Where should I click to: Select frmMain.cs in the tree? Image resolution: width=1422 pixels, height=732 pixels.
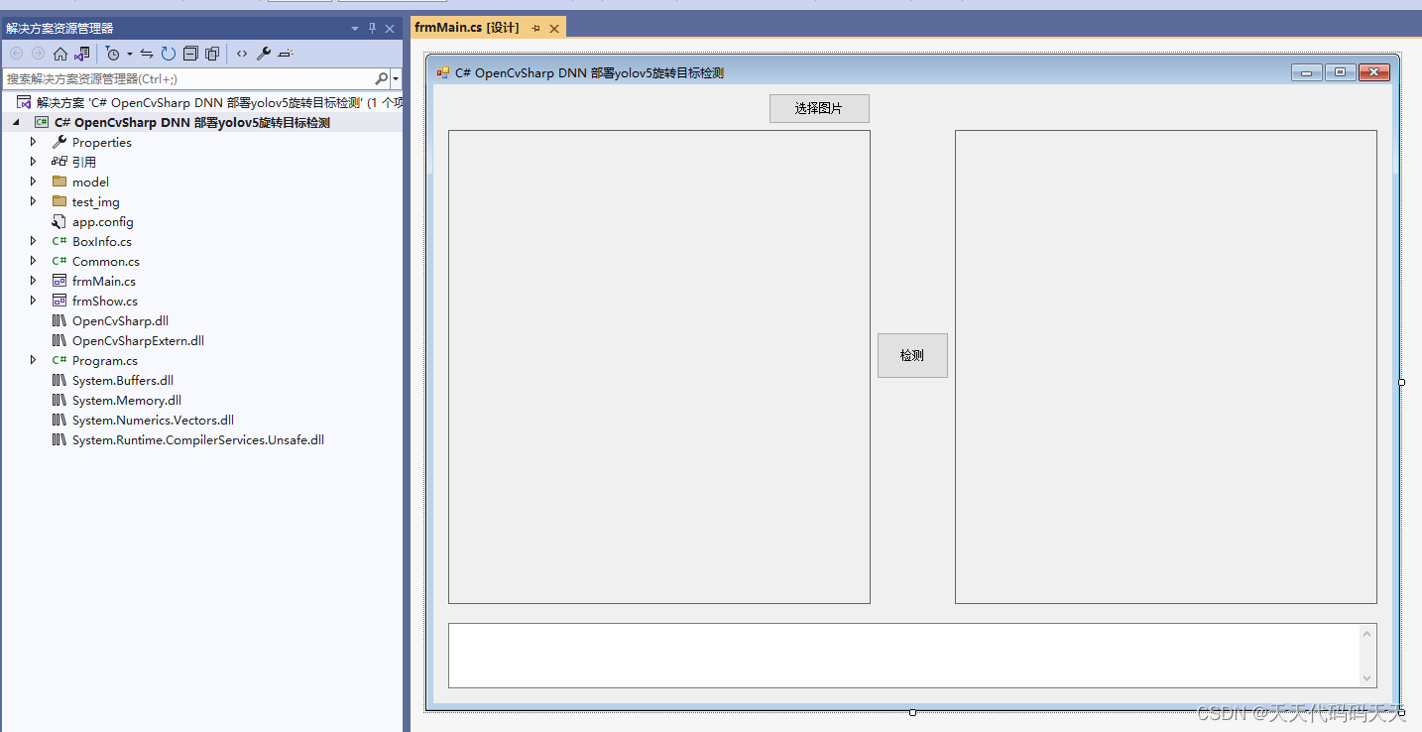point(103,281)
